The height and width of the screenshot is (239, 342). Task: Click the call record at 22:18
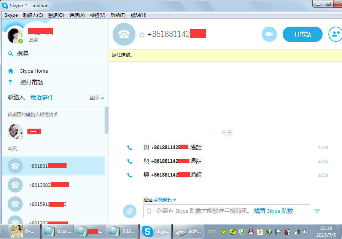pos(172,175)
